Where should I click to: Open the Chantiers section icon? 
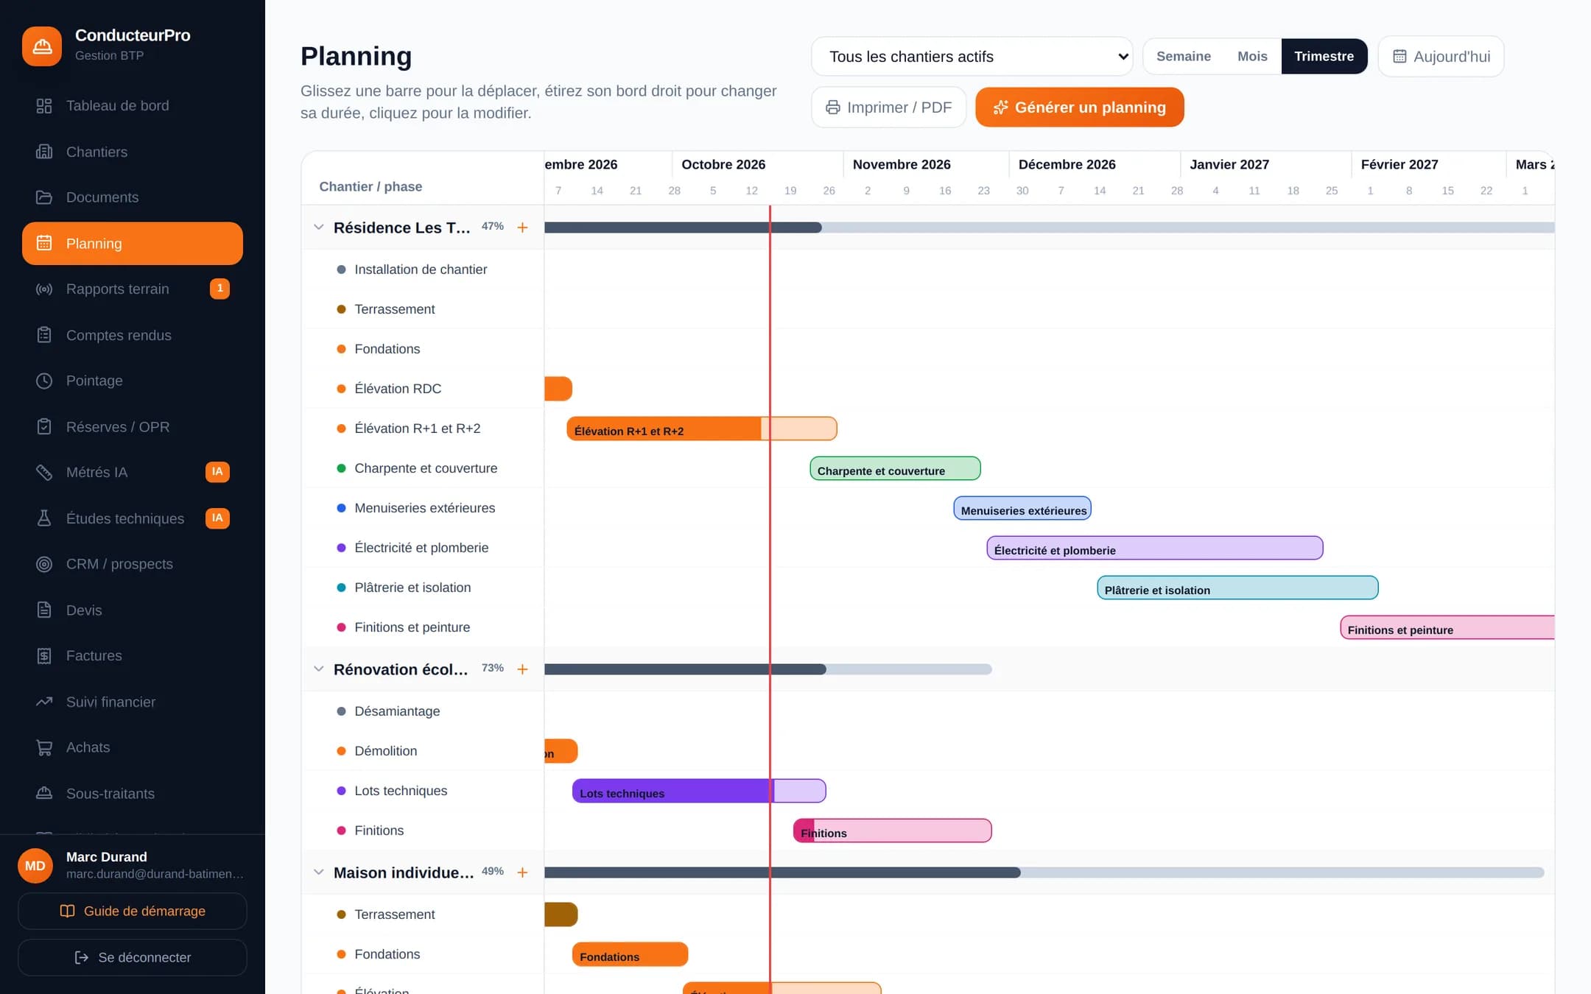(x=44, y=152)
